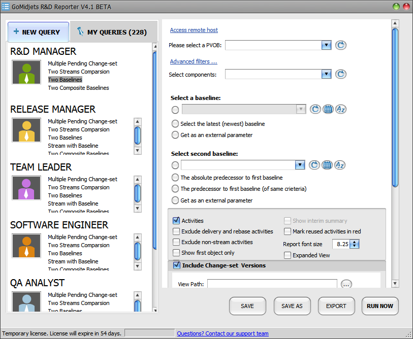This screenshot has height=339, width=413.
Task: Expand the Select components dropdown
Action: (x=326, y=74)
